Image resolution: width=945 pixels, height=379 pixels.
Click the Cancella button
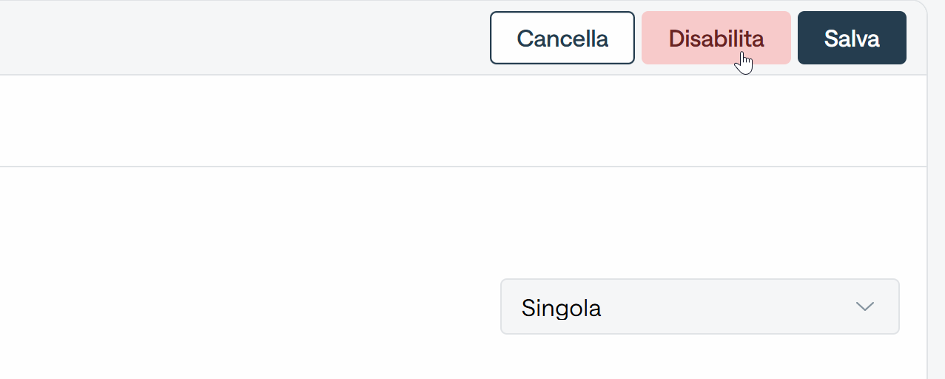tap(562, 38)
